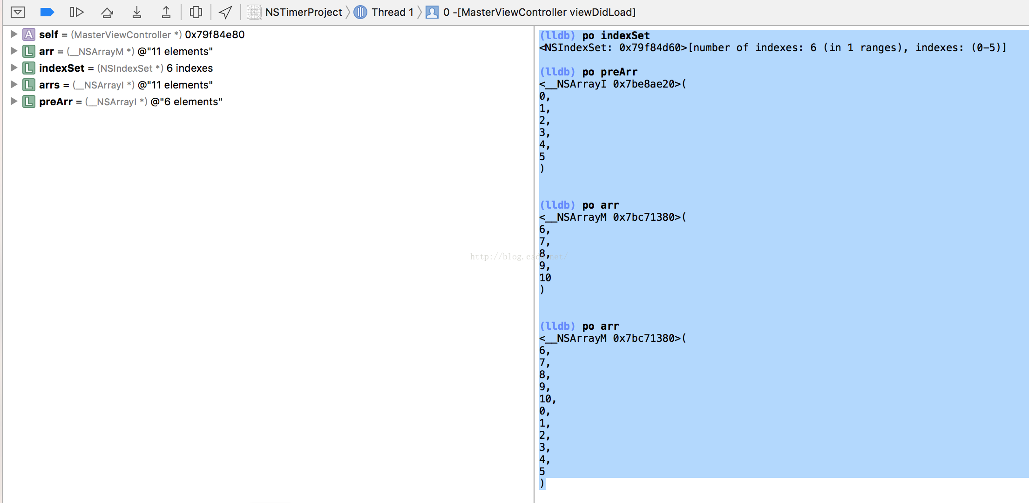1029x503 pixels.
Task: Hide the debug area with toggle icon
Action: [x=18, y=12]
